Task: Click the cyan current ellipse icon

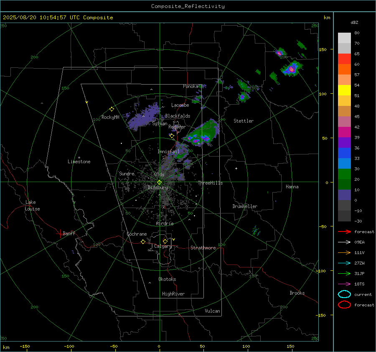Action: click(344, 294)
